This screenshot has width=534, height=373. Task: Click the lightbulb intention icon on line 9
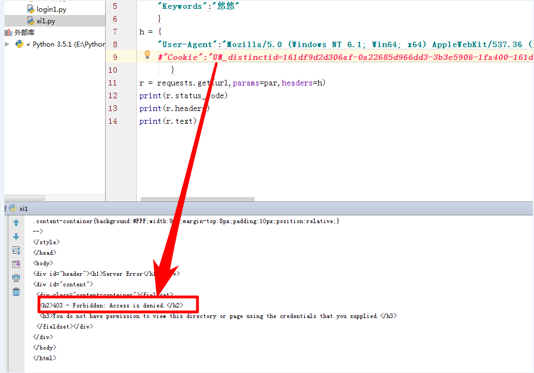coord(147,54)
